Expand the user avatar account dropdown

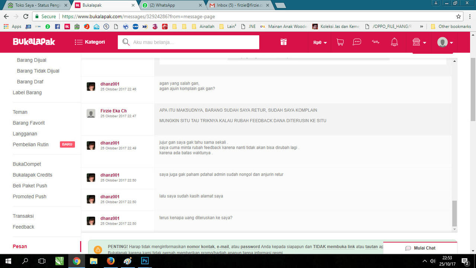click(445, 42)
